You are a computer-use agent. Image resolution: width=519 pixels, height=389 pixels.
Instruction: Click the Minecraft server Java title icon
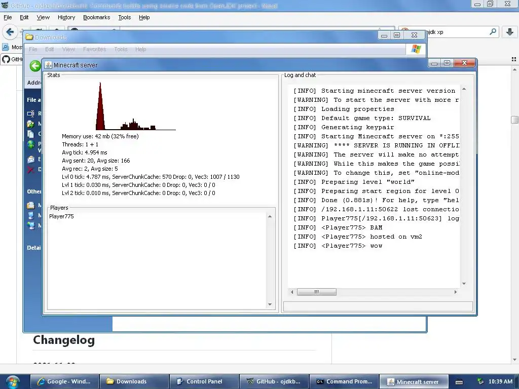[48, 65]
